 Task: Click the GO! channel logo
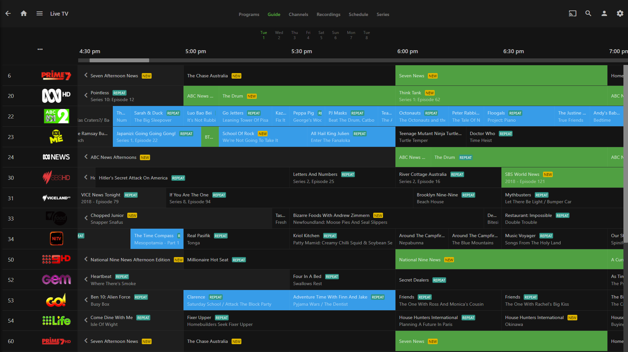tap(56, 300)
